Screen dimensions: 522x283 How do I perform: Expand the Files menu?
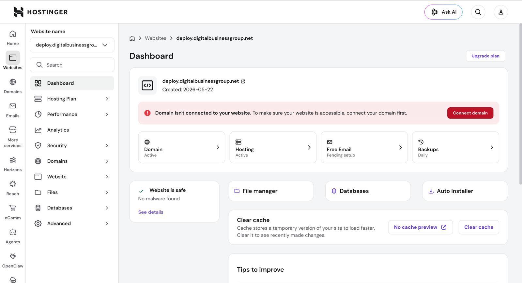point(72,193)
